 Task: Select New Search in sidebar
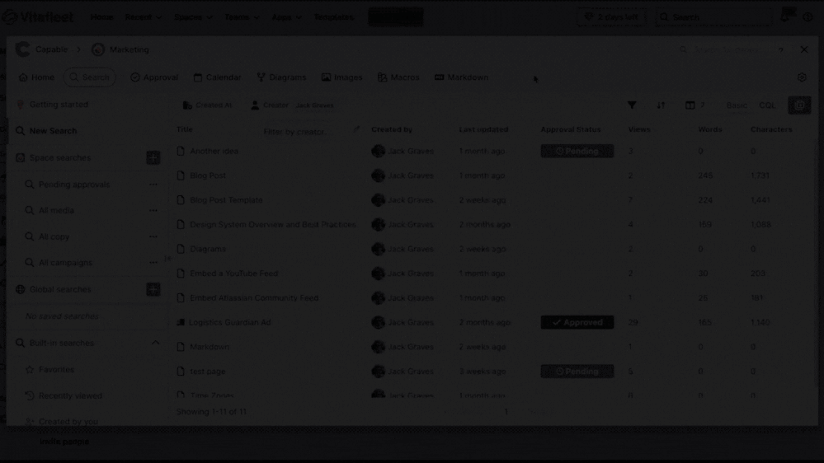click(x=53, y=131)
